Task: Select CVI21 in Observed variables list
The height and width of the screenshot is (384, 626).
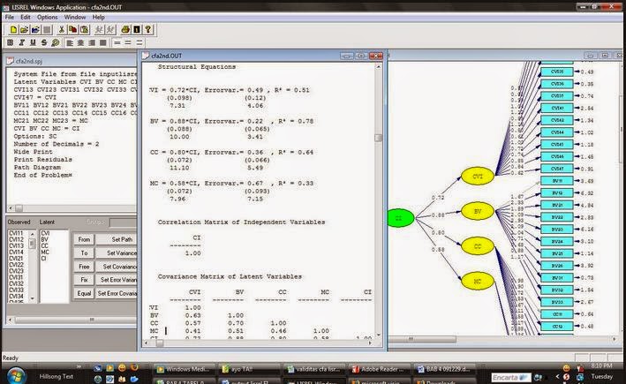Action: tap(16, 259)
